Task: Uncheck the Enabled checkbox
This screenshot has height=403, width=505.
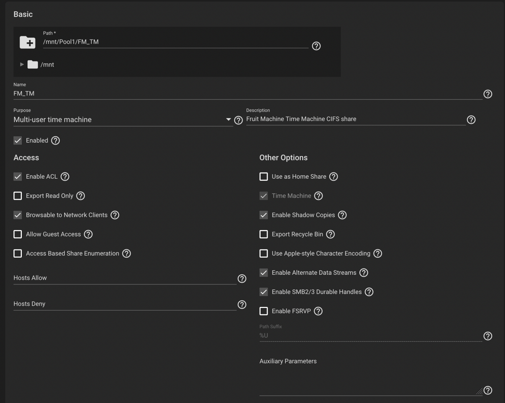Action: point(18,140)
